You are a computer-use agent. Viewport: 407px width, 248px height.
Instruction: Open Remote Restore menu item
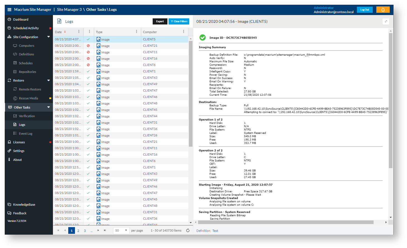(30, 89)
